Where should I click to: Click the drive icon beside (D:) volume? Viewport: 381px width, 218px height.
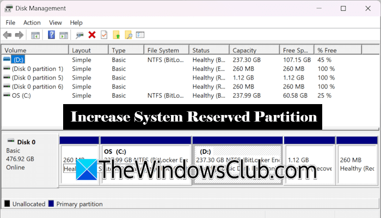7,59
